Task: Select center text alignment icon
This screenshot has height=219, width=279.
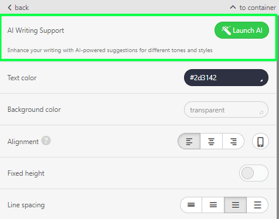Action: point(211,141)
